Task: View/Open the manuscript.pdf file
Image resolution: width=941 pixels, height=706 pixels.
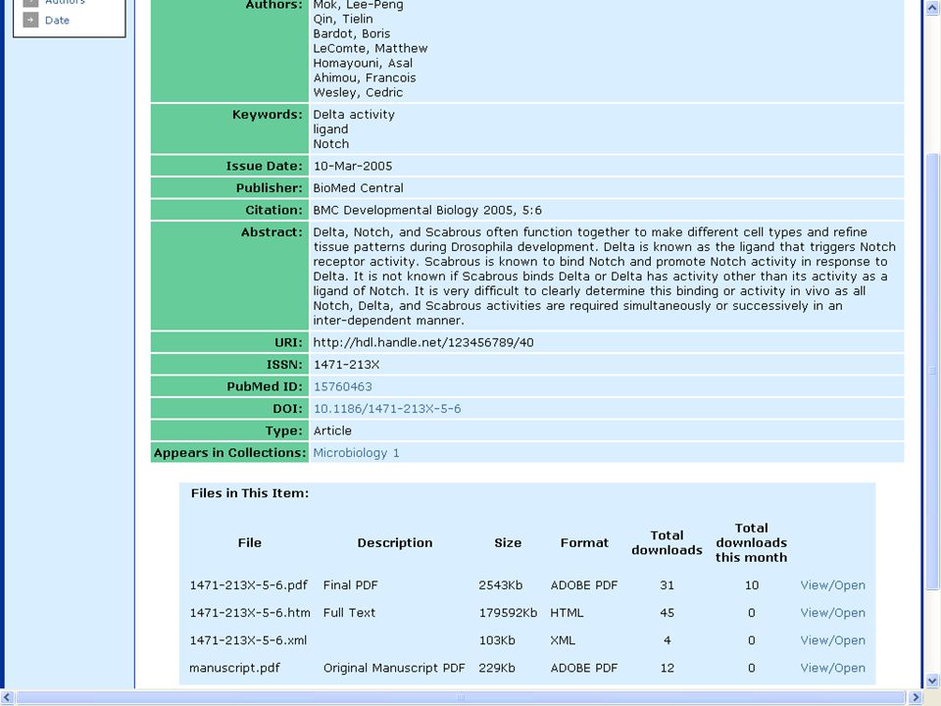Action: point(832,668)
